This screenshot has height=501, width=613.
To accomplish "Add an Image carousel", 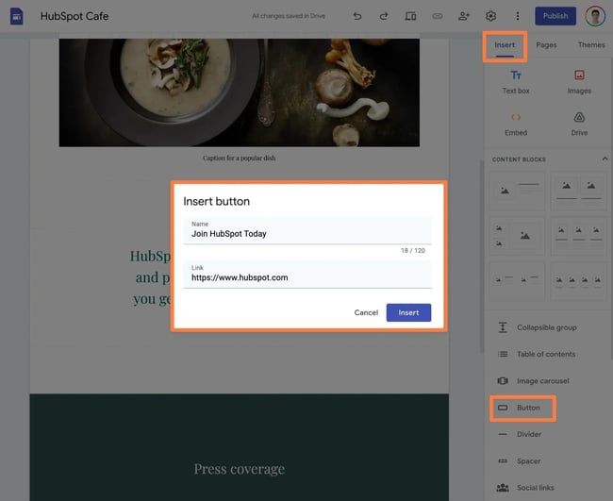I will point(533,380).
